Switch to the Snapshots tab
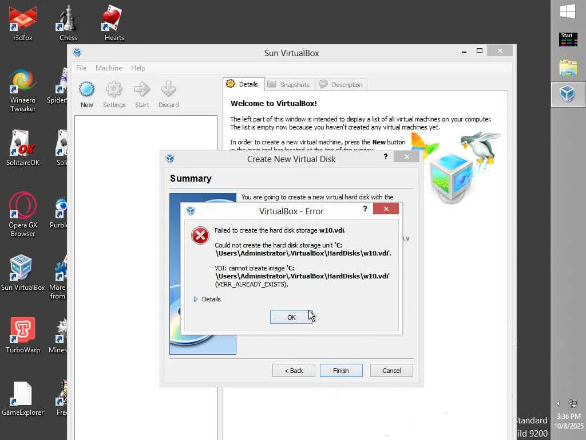 290,85
